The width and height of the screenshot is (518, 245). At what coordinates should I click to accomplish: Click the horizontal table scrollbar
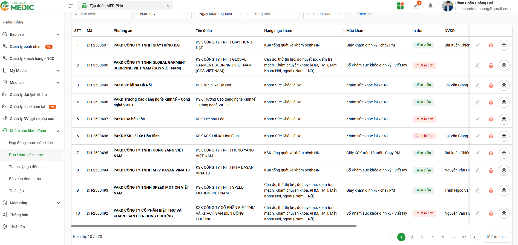[x=214, y=226]
